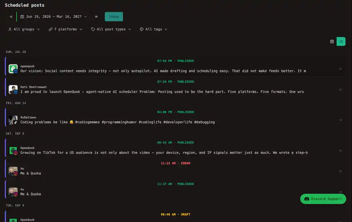Click 0xRatimon account name
The image size is (352, 222).
click(28, 117)
